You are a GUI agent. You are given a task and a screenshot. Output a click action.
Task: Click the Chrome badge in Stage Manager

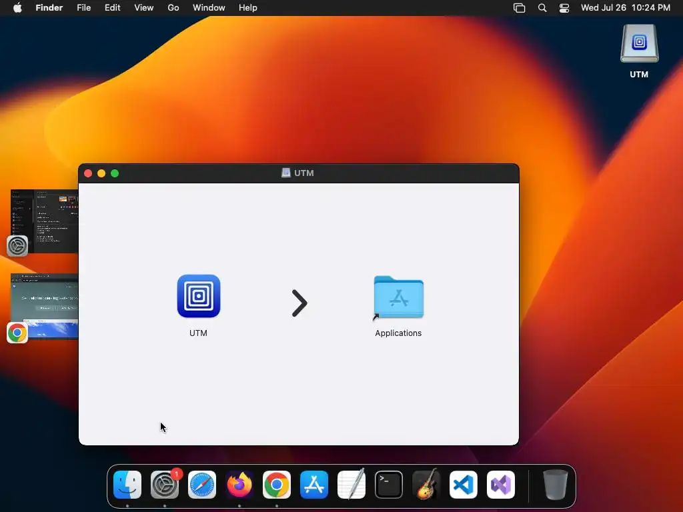tap(17, 333)
